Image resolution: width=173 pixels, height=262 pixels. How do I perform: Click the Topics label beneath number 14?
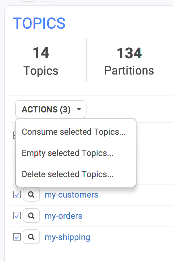click(x=41, y=71)
